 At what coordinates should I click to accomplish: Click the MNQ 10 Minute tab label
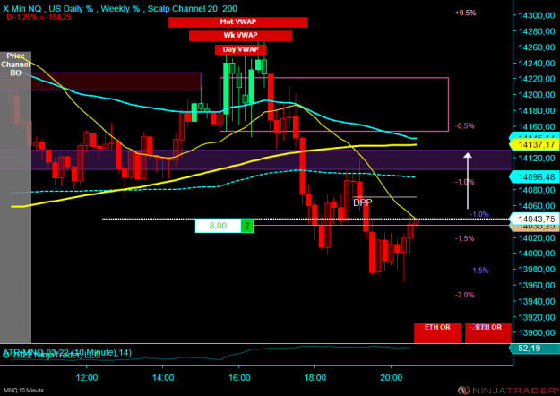tap(24, 391)
